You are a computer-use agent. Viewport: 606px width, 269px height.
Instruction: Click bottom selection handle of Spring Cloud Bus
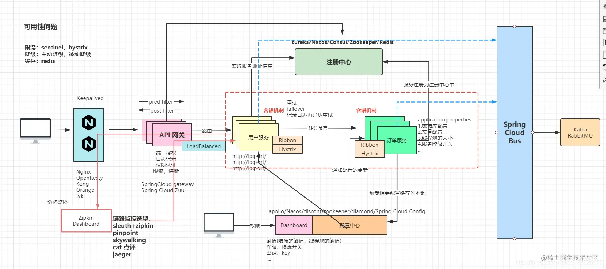514,238
